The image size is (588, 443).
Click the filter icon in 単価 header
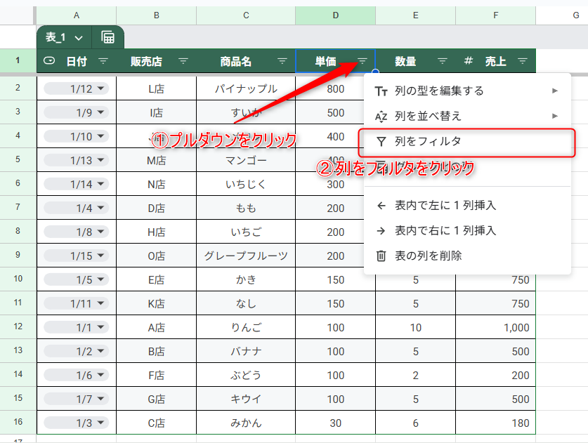tap(363, 62)
